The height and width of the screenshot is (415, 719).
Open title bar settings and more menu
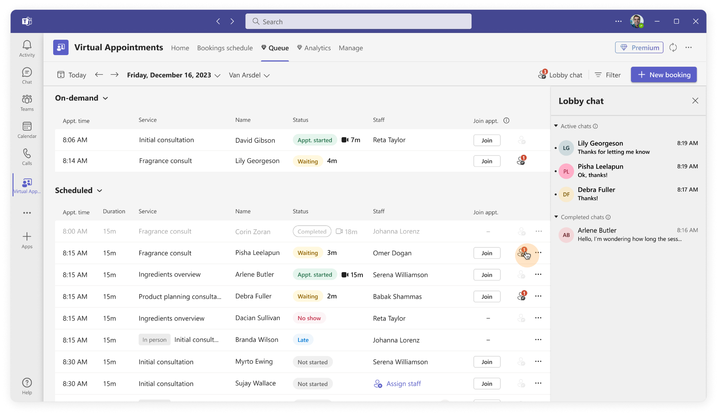tap(618, 21)
